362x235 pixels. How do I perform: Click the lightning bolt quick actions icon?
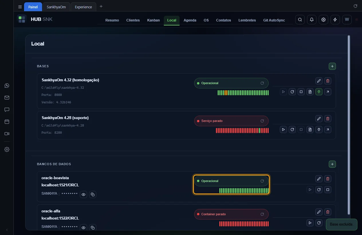[335, 19]
